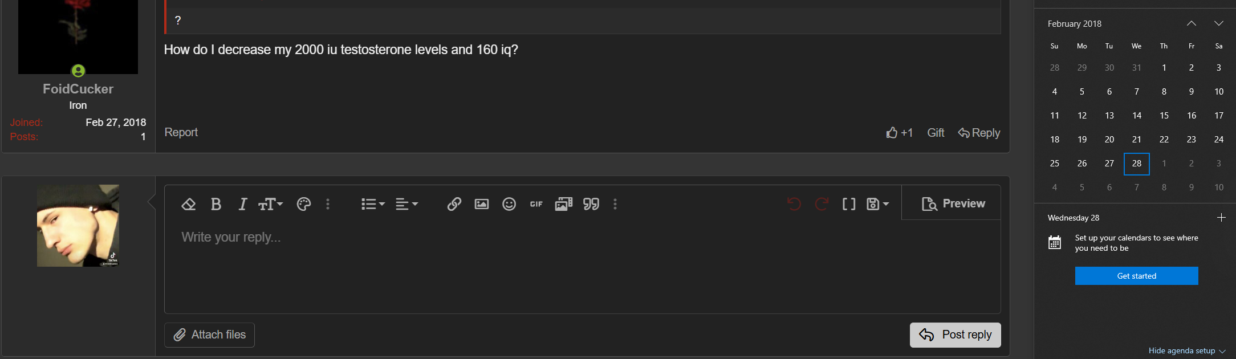This screenshot has width=1236, height=359.
Task: Click the insert link icon
Action: tap(454, 204)
